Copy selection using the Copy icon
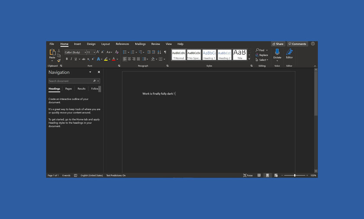 pos(59,56)
